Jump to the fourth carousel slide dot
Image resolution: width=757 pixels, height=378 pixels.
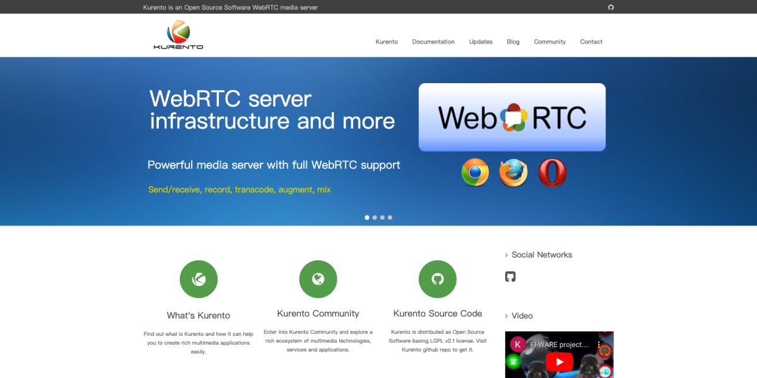pyautogui.click(x=390, y=217)
